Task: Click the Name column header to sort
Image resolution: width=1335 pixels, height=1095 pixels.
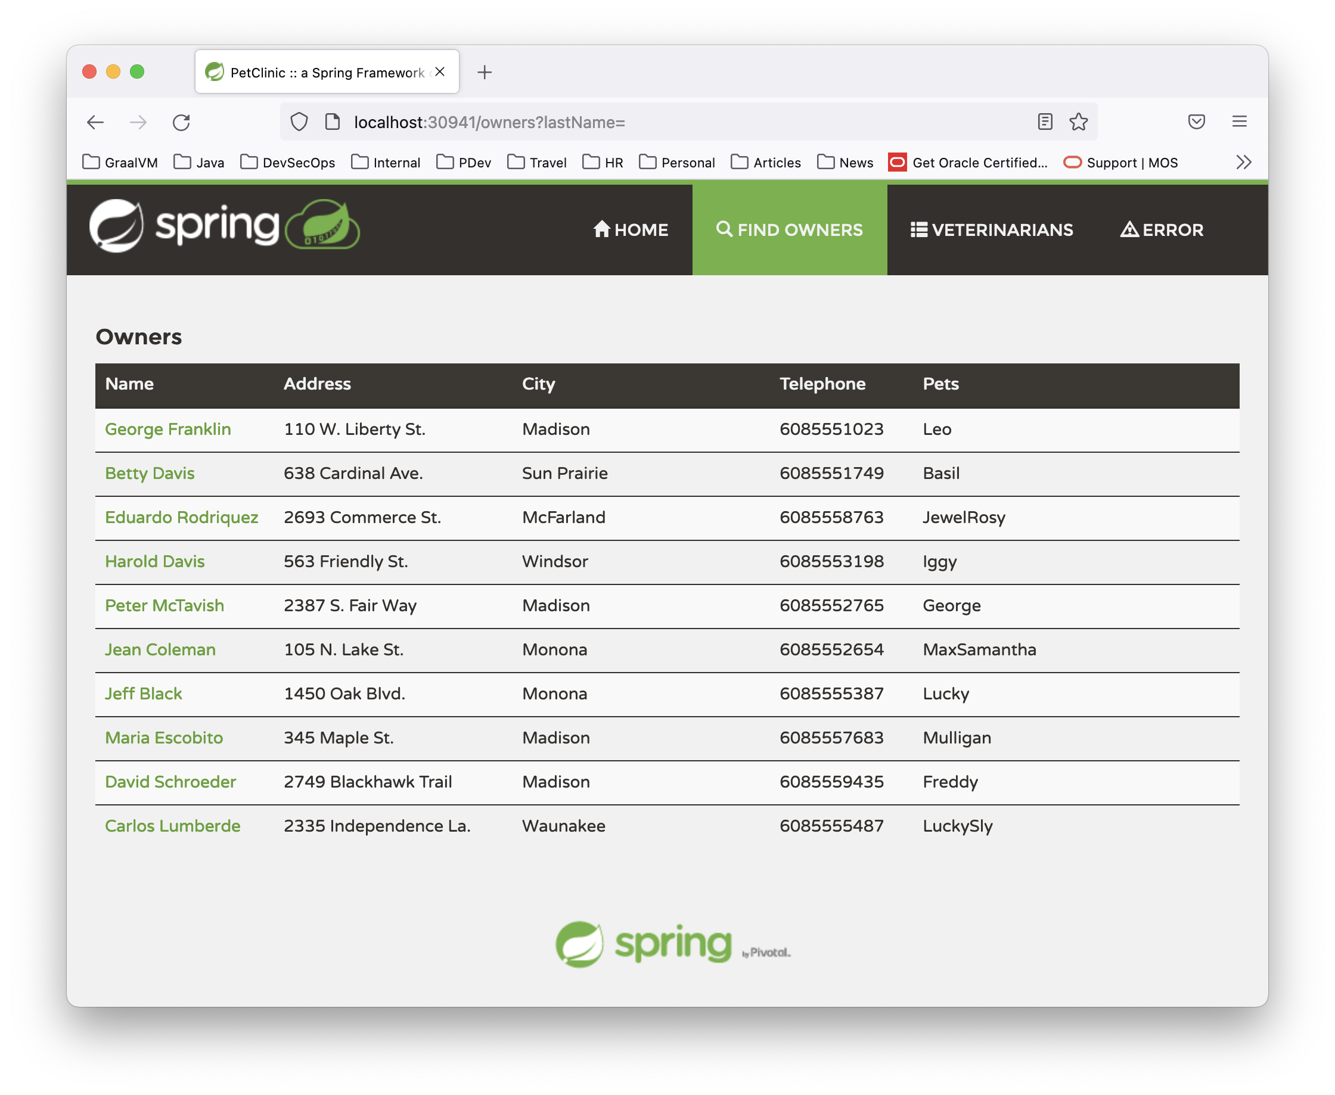Action: (x=129, y=385)
